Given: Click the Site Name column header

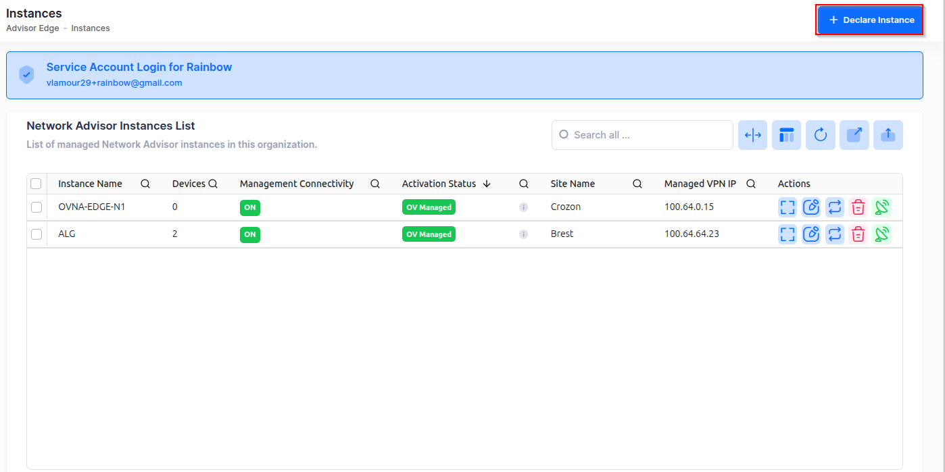Looking at the screenshot, I should pos(573,184).
